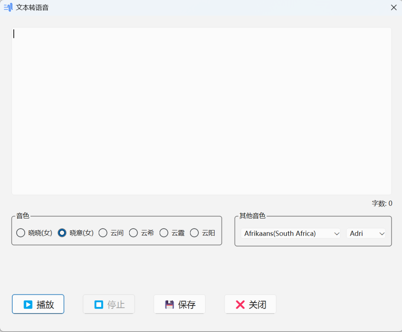The width and height of the screenshot is (402, 332).
Task: Click the text-to-speech app icon in title bar
Action: (x=8, y=7)
